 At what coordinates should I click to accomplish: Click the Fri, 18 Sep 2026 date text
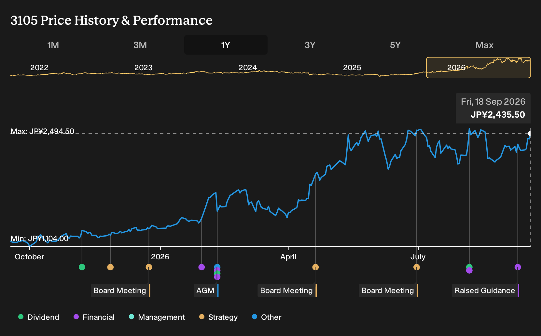[x=493, y=102]
